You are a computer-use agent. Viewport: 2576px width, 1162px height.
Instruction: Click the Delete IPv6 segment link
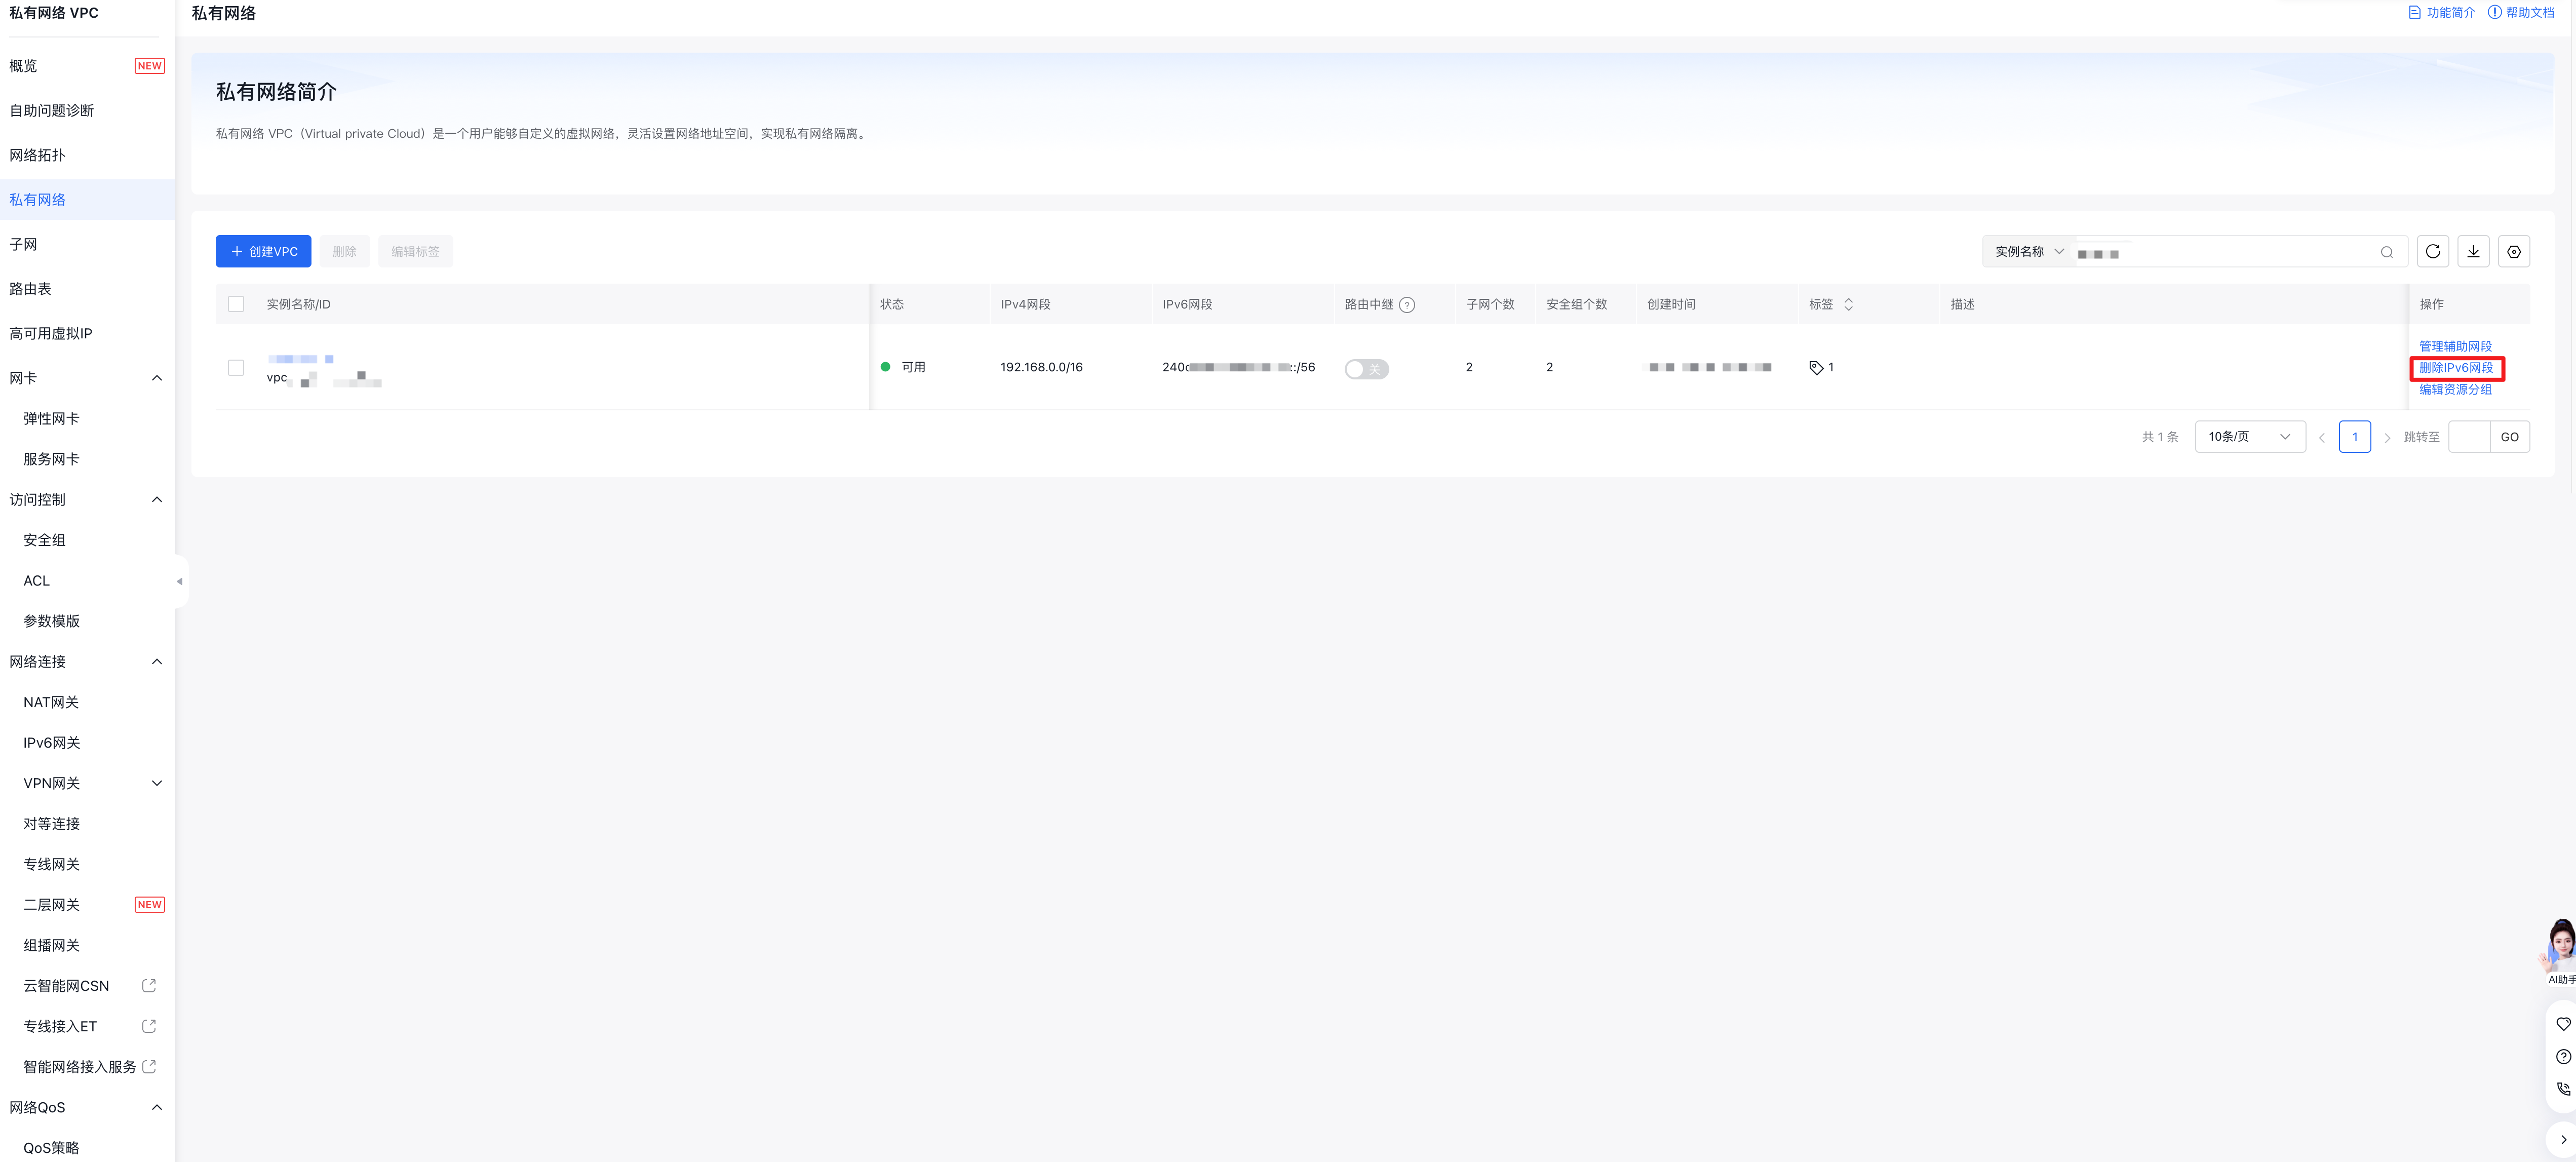(x=2455, y=368)
